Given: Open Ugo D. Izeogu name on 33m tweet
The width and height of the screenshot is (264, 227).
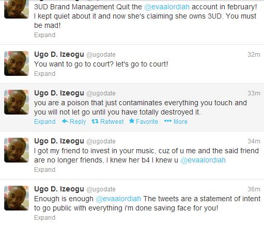Looking at the screenshot, I should click(59, 93).
